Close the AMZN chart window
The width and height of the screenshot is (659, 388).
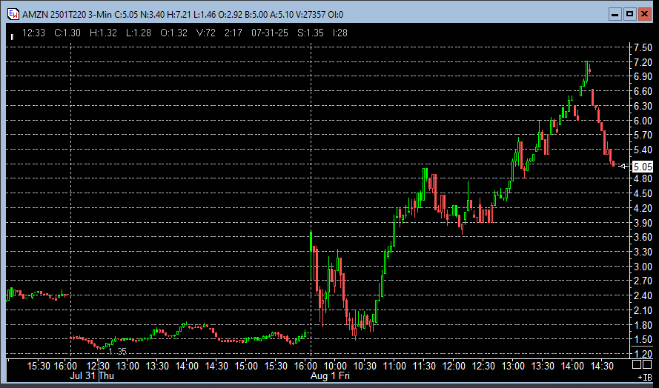tap(644, 14)
